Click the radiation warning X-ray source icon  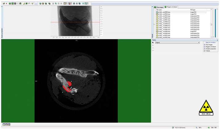coord(206,108)
